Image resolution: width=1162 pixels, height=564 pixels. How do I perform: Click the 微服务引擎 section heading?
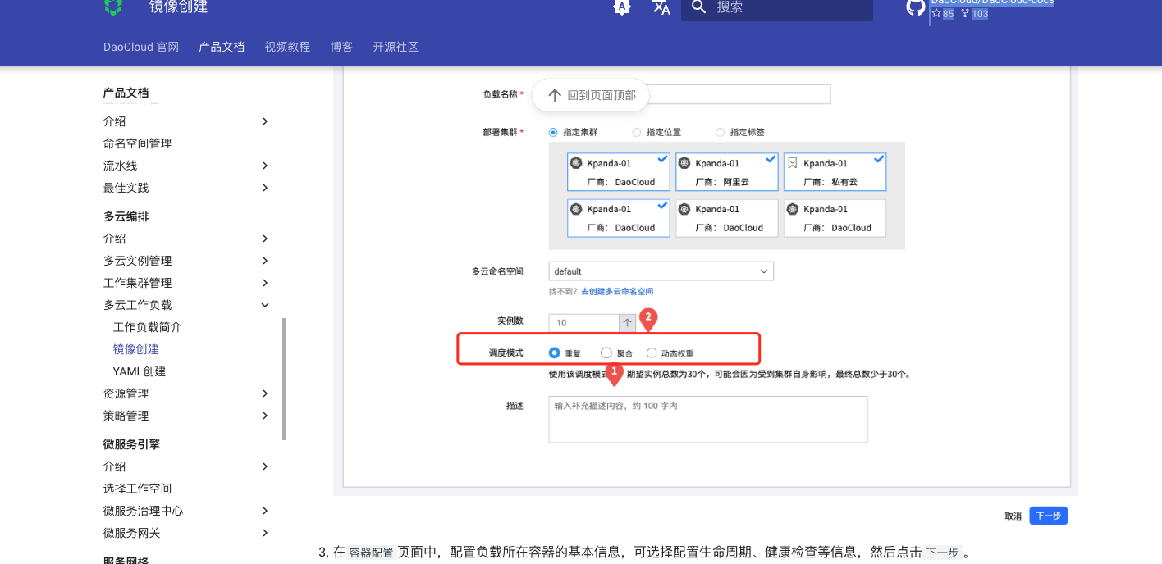point(131,444)
